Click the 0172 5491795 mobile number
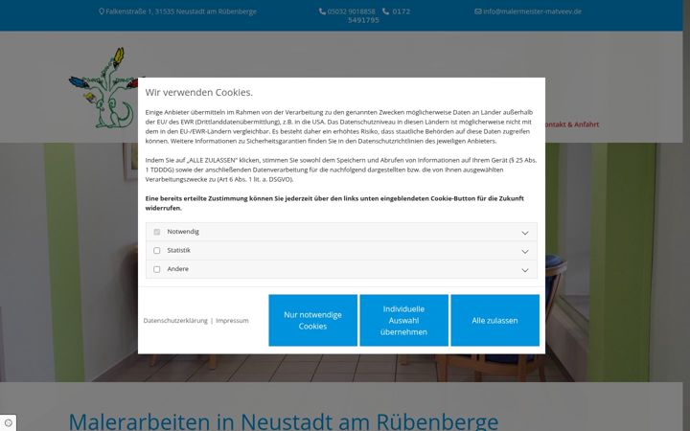 tap(379, 16)
